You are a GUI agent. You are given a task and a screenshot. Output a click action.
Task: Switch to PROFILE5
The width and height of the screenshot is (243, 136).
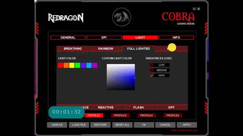point(173,115)
